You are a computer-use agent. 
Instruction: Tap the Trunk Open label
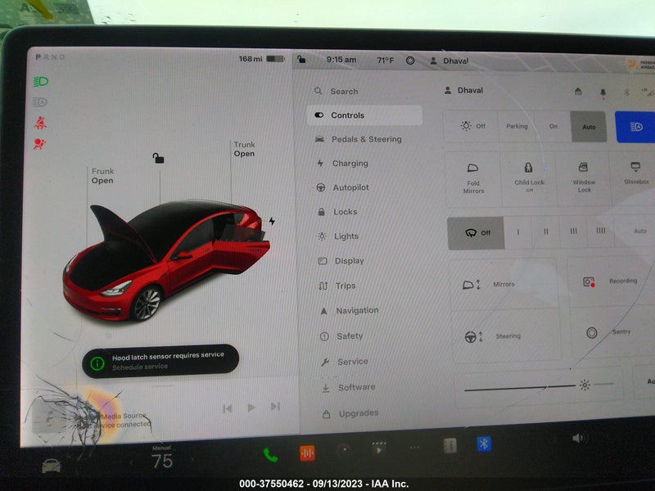(x=244, y=149)
